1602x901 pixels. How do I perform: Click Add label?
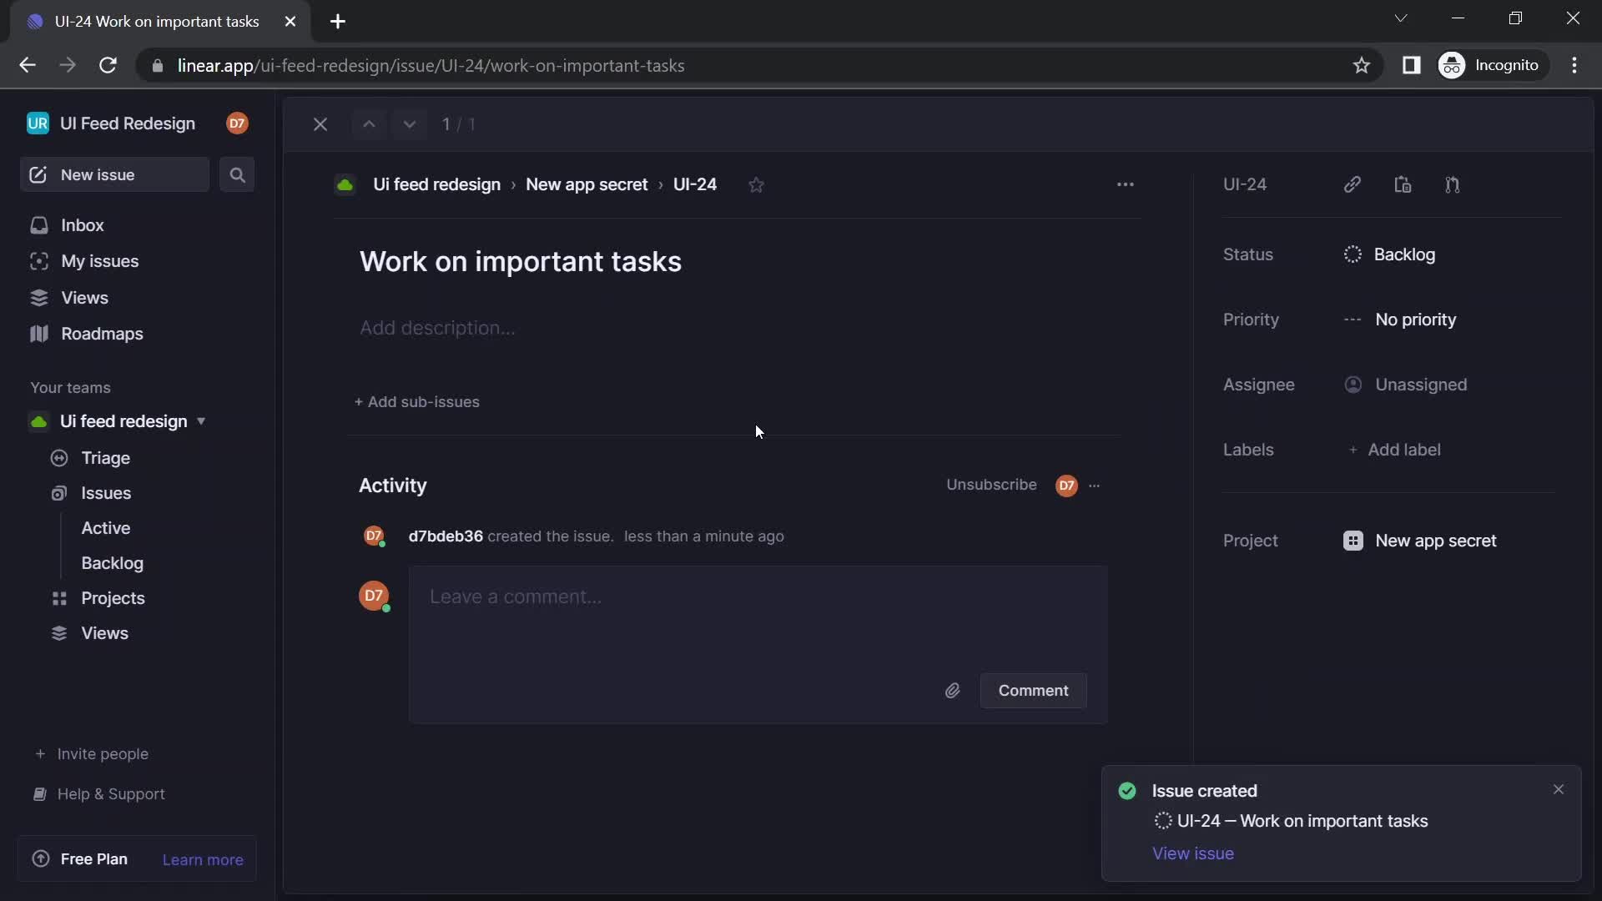tap(1395, 450)
